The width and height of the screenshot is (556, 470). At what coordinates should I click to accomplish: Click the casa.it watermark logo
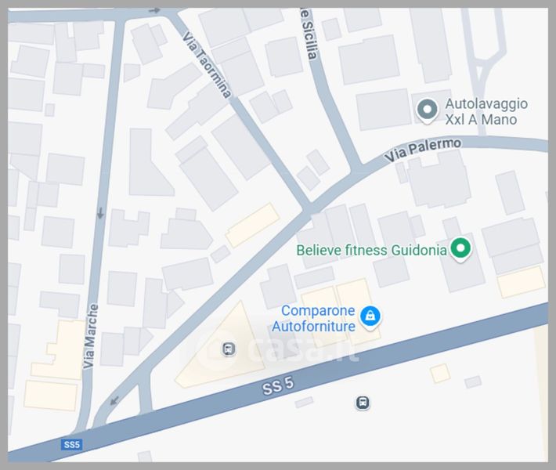click(278, 349)
